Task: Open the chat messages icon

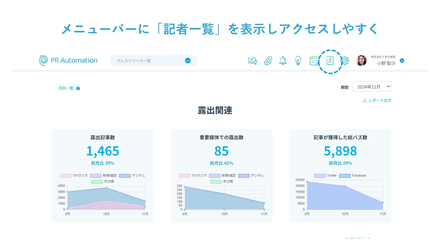Action: tap(252, 61)
